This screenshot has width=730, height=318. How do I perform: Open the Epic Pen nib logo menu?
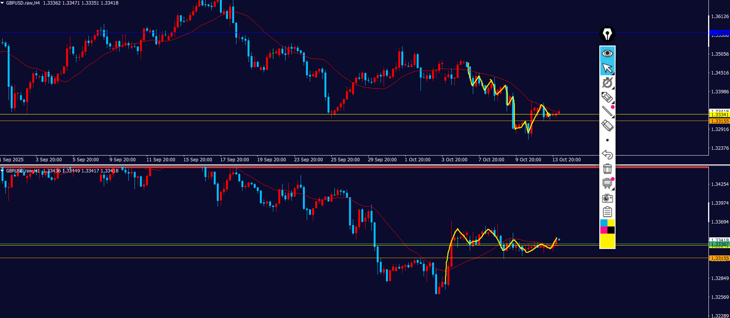pos(607,34)
